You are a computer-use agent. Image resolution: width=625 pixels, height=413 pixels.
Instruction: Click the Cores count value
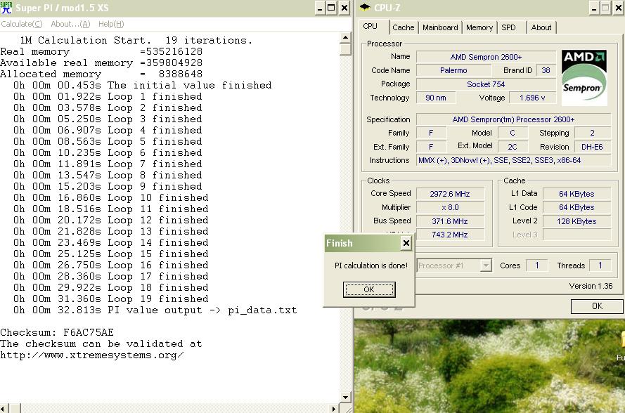[x=537, y=265]
